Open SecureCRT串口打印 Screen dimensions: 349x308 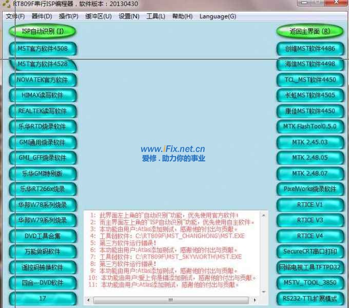coord(310,252)
